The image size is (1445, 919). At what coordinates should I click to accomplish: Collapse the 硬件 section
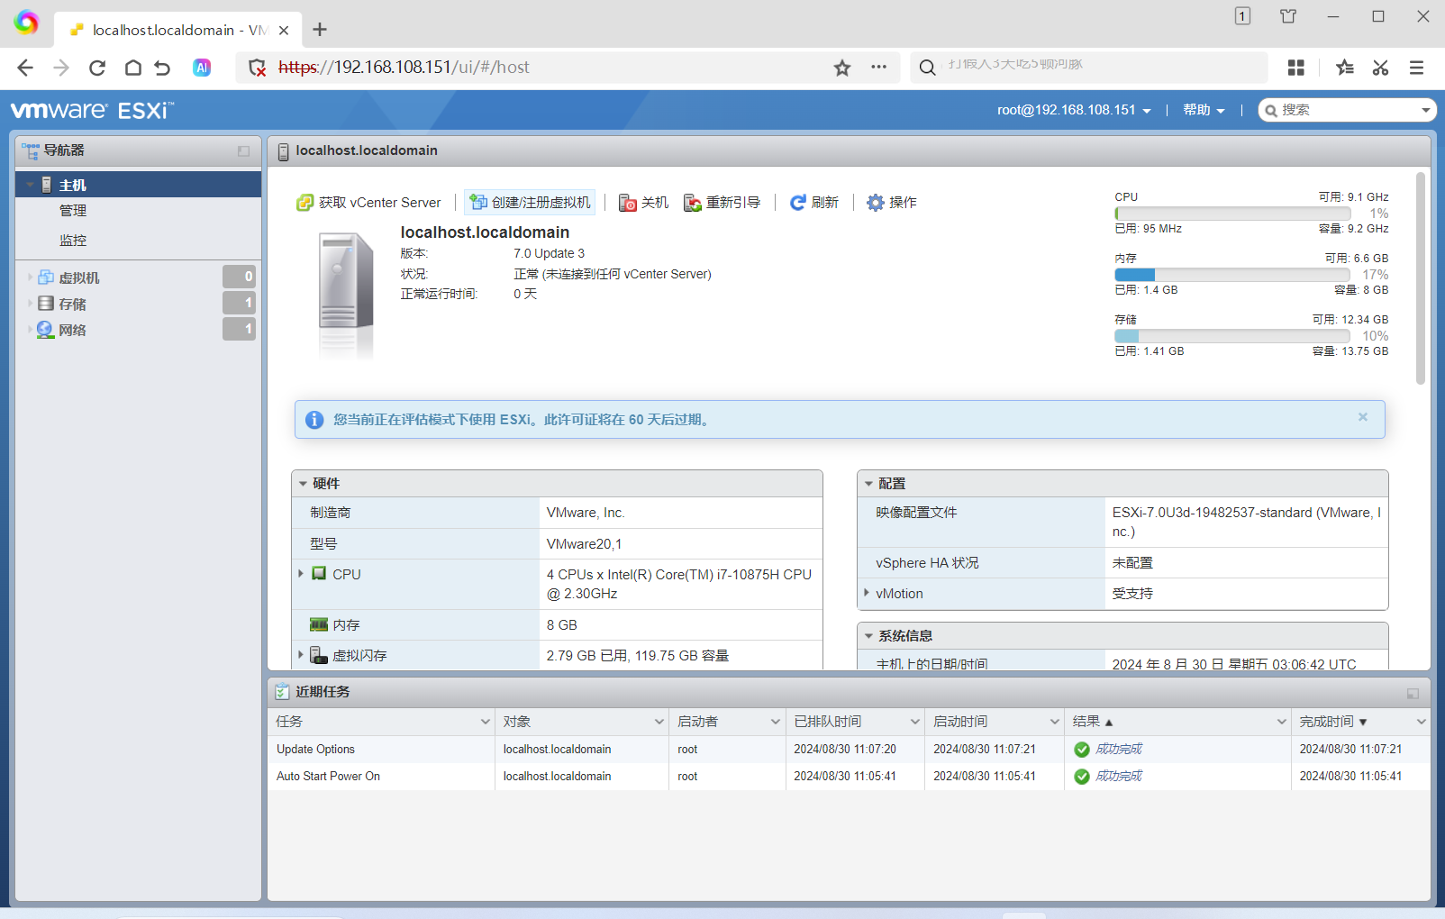pos(303,484)
